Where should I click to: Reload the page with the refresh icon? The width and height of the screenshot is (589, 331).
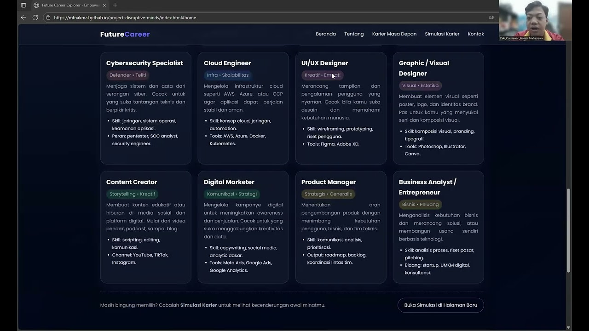(x=35, y=17)
